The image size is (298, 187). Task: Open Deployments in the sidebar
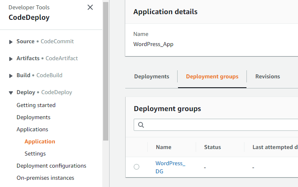point(33,117)
